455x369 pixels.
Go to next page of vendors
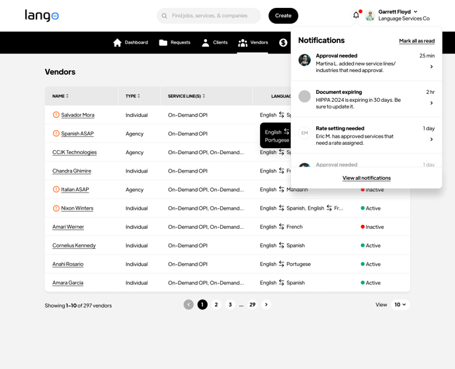(267, 305)
